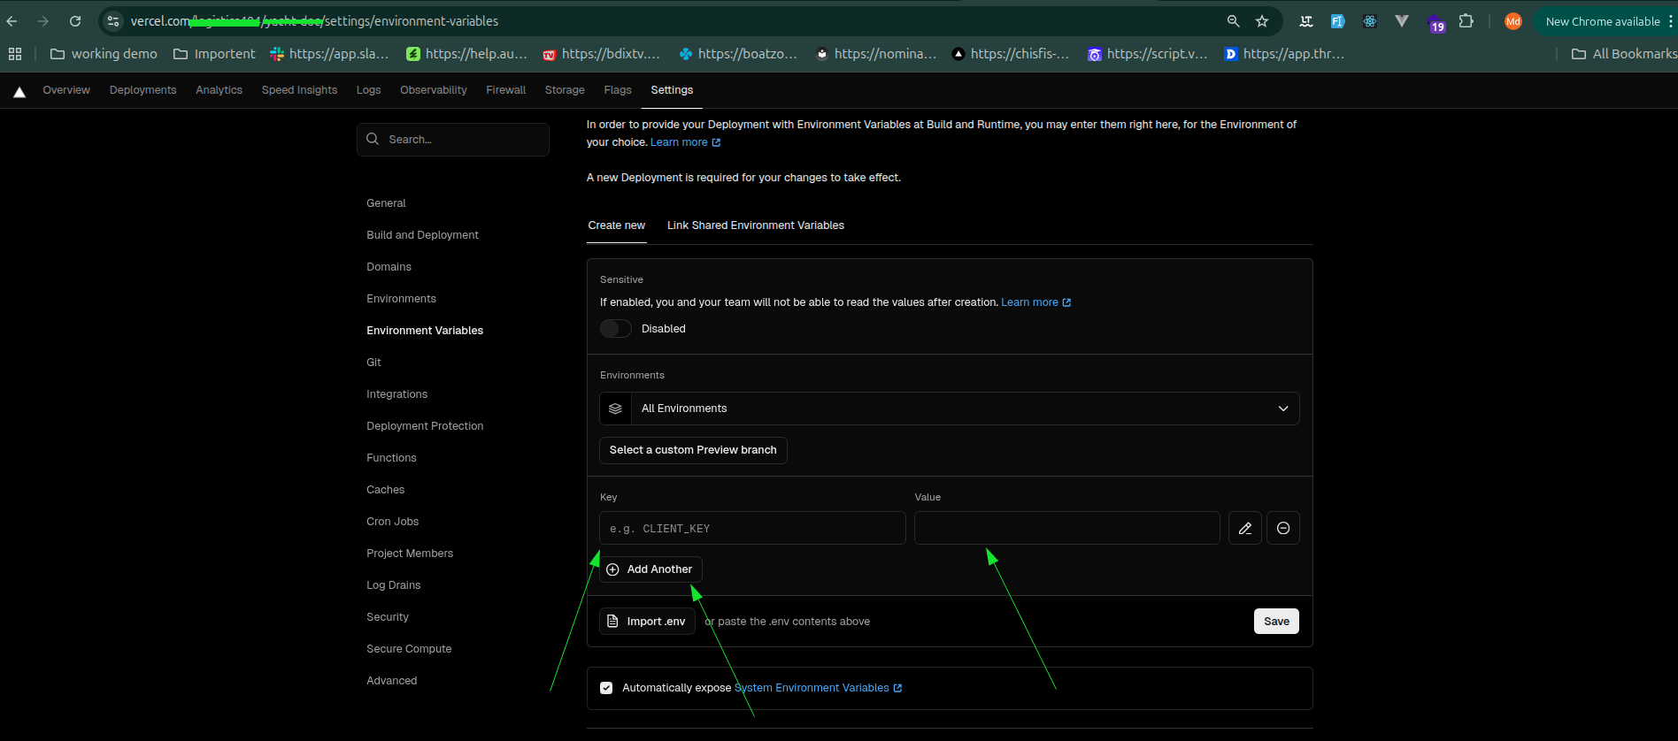The width and height of the screenshot is (1678, 741).
Task: Click the zoom magnifier icon in address bar
Action: (x=1233, y=21)
